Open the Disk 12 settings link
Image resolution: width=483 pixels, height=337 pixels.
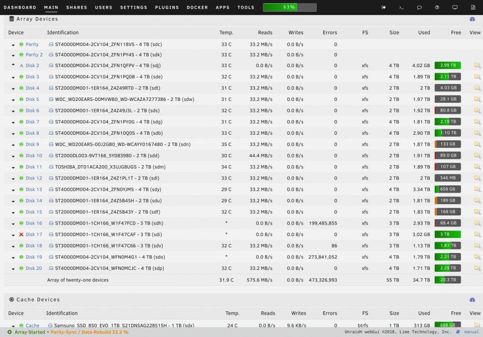pyautogui.click(x=34, y=178)
